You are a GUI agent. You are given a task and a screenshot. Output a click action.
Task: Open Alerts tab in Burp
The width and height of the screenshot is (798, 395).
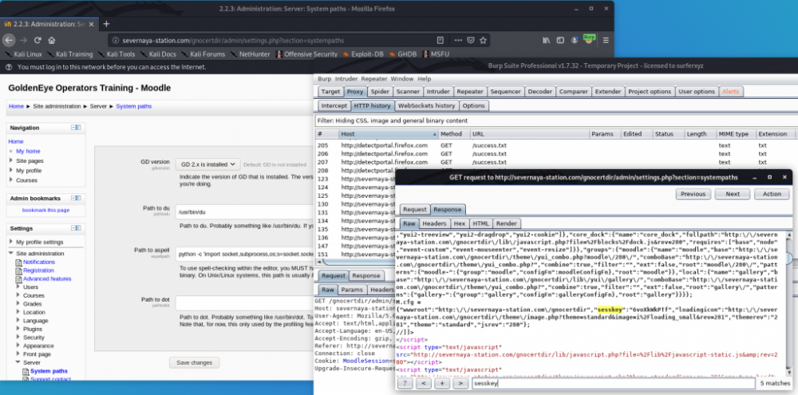731,92
